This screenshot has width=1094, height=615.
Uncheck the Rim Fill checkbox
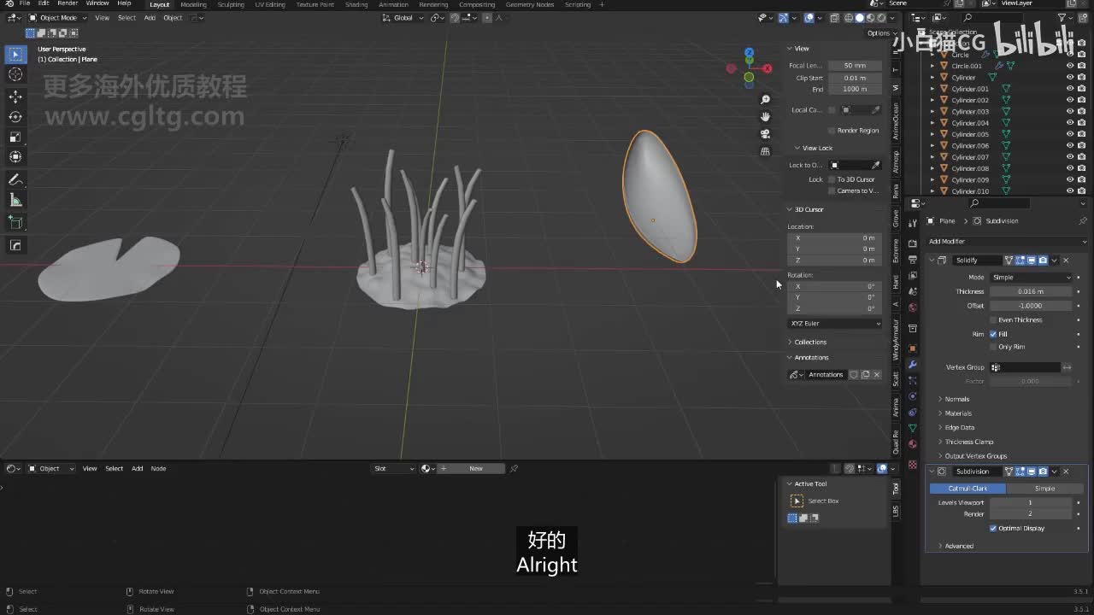(993, 334)
